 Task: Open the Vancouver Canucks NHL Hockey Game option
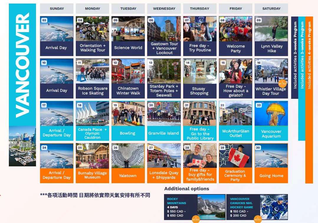tap(257, 207)
